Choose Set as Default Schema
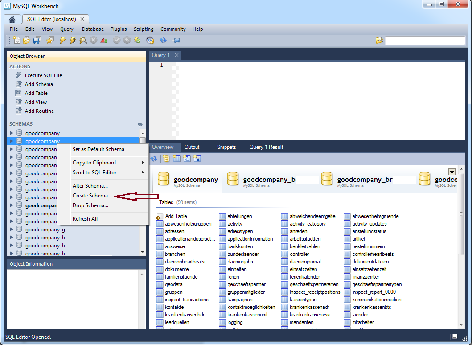This screenshot has height=345, width=472. 103,149
